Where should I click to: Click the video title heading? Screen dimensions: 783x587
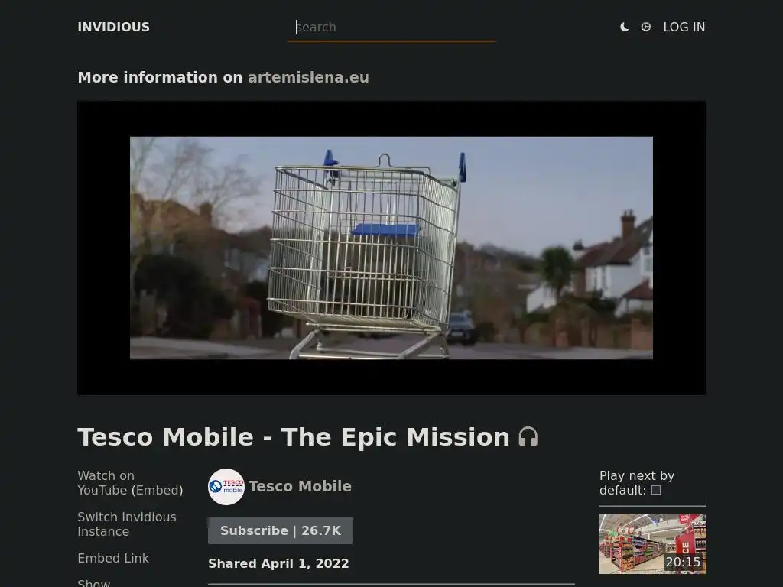point(294,436)
